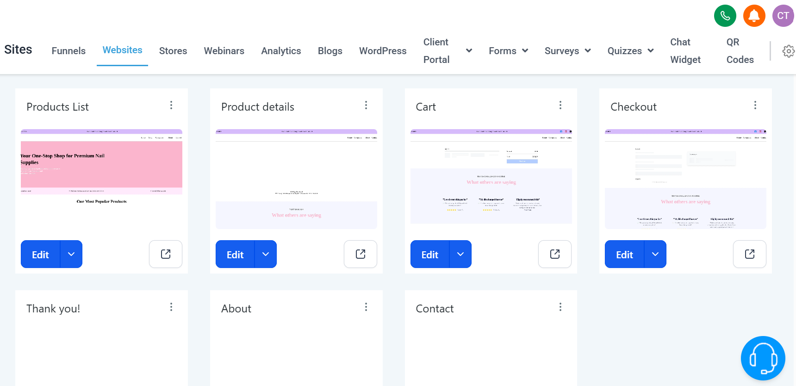Open the Contact page three-dot menu
796x386 pixels.
560,307
